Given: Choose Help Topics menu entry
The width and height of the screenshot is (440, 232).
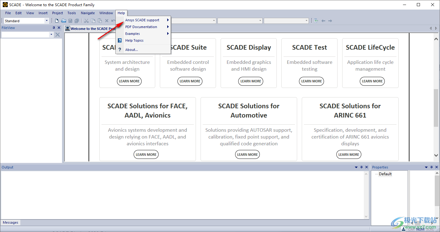Looking at the screenshot, I should coord(143,40).
